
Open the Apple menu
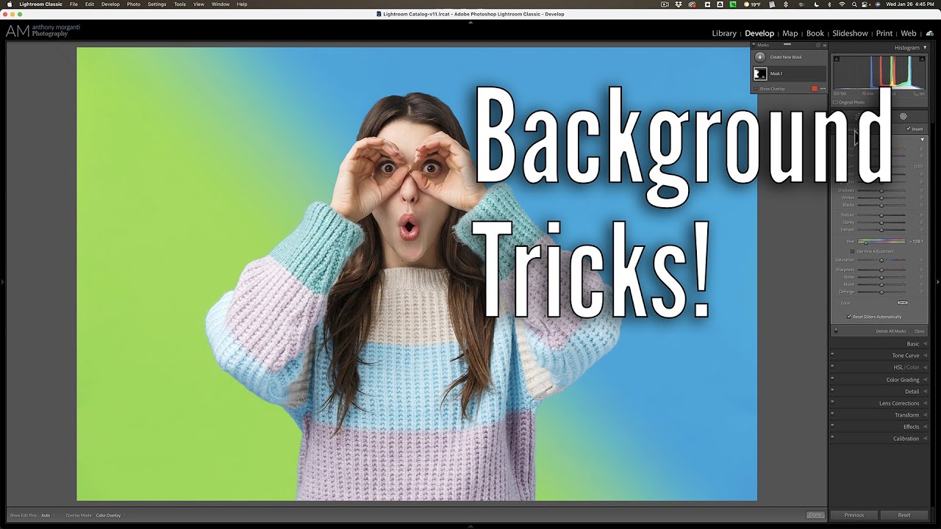[10, 4]
